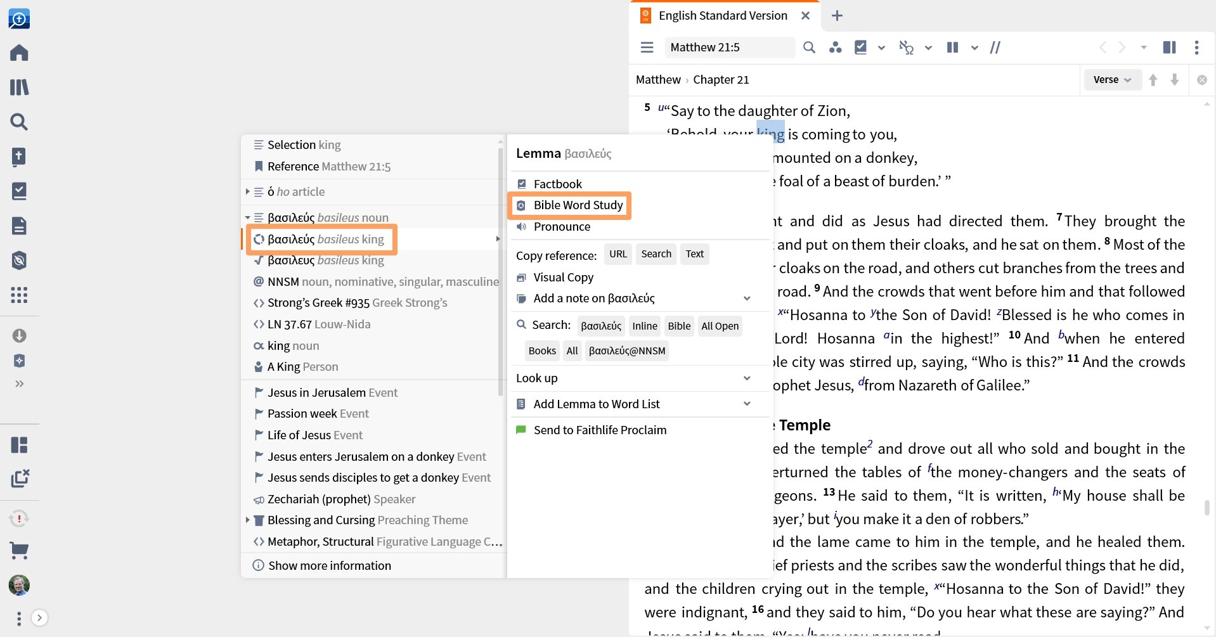Image resolution: width=1216 pixels, height=637 pixels.
Task: Toggle the multi-column view icon
Action: pyautogui.click(x=952, y=47)
